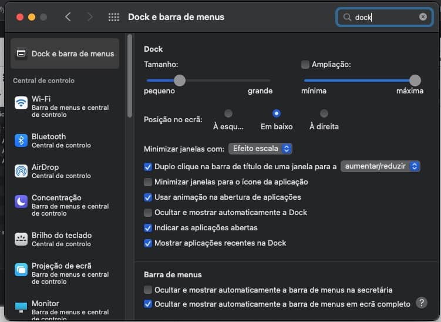The height and width of the screenshot is (322, 441).
Task: Enable Ocultar e mostrar automaticamente a Dock
Action: coord(148,213)
